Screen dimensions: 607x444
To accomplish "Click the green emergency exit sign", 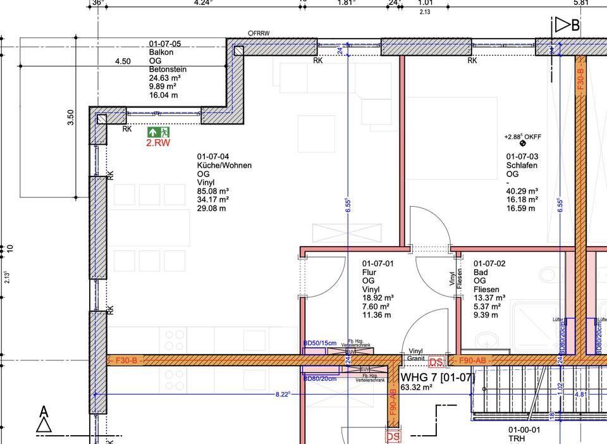I will click(159, 132).
